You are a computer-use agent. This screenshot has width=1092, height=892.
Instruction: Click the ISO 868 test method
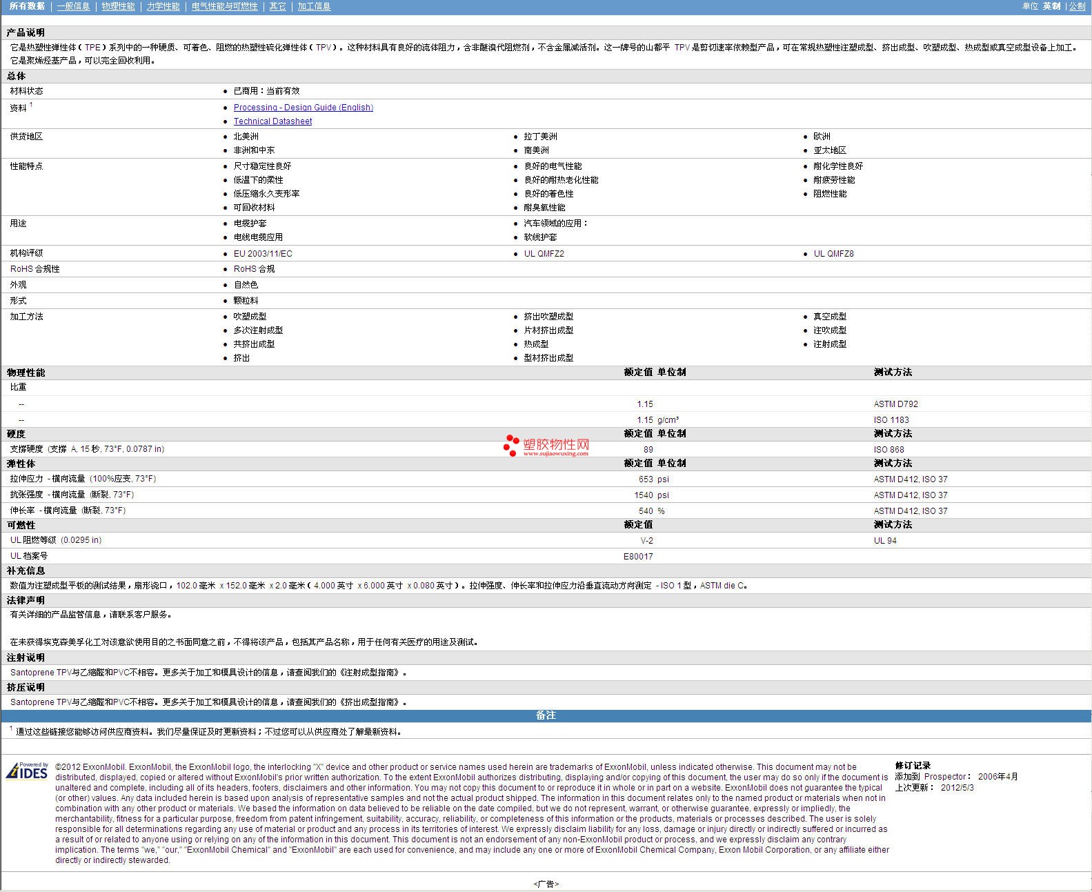point(889,449)
